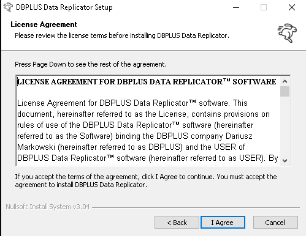Viewport: 306px width, 236px height.
Task: Close the setup window
Action: click(292, 7)
